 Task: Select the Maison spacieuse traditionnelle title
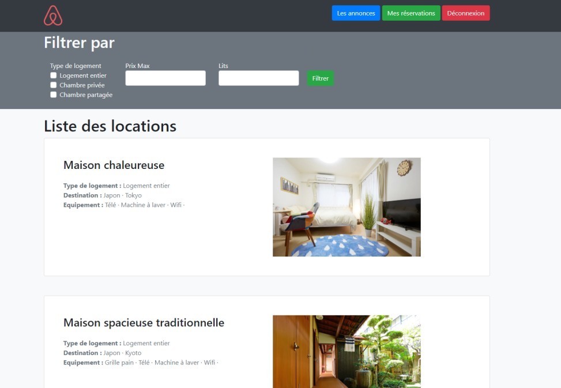tap(144, 323)
